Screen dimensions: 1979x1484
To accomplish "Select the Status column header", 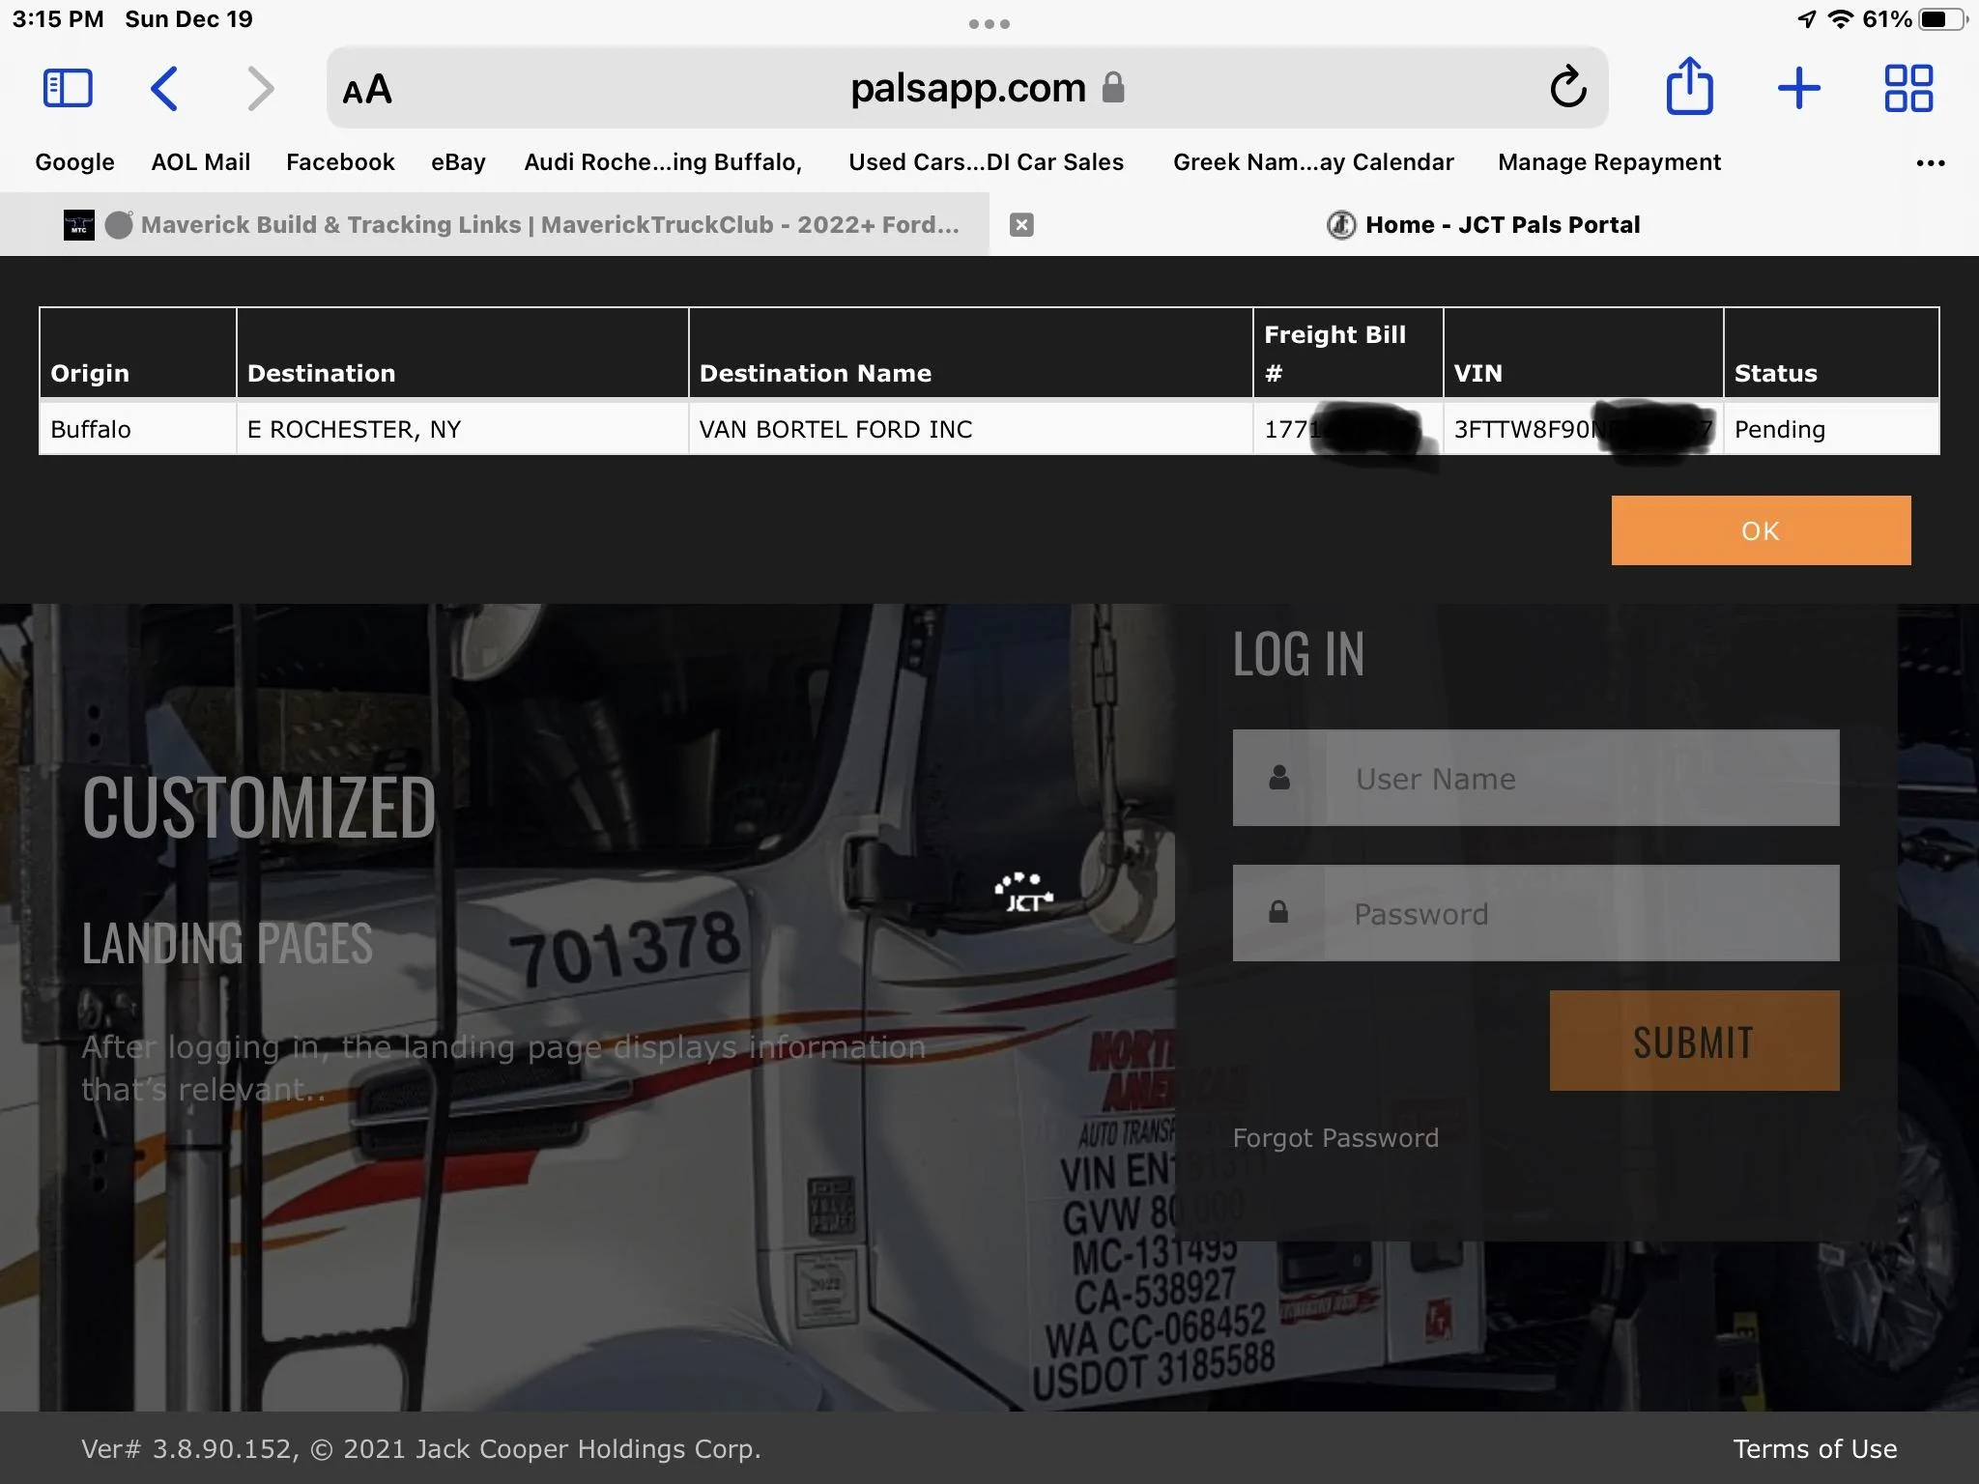I will [x=1831, y=353].
